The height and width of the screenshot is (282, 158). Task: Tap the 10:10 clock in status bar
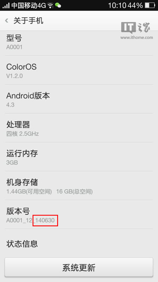(117, 5)
